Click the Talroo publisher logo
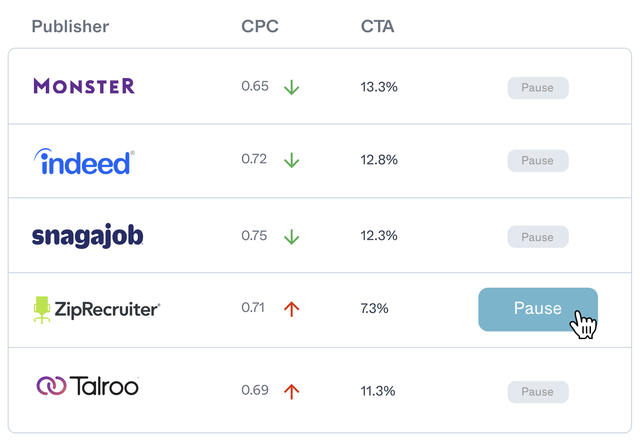640x442 pixels. pyautogui.click(x=88, y=386)
